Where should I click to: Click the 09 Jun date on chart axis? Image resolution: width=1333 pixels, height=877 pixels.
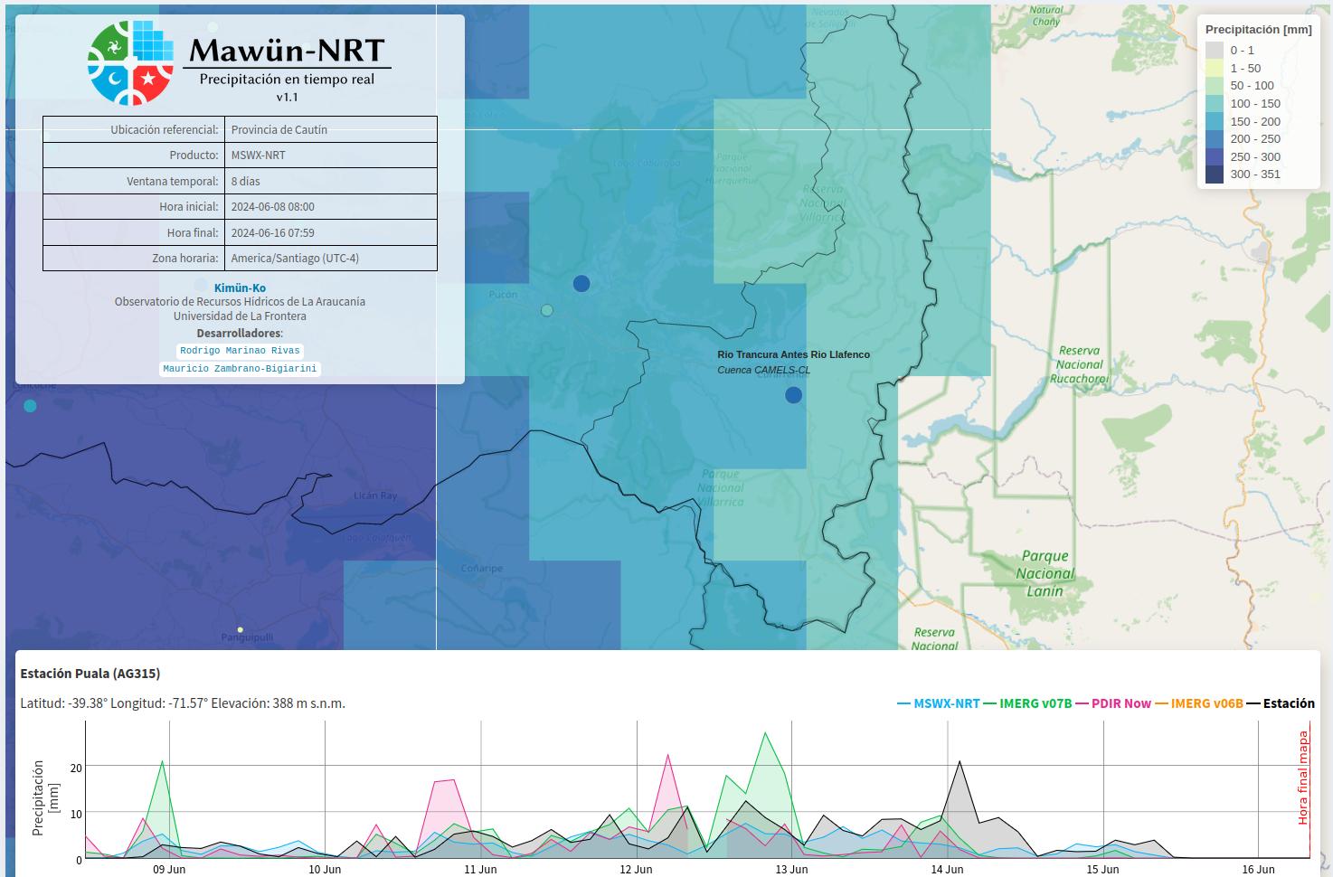coord(169,870)
